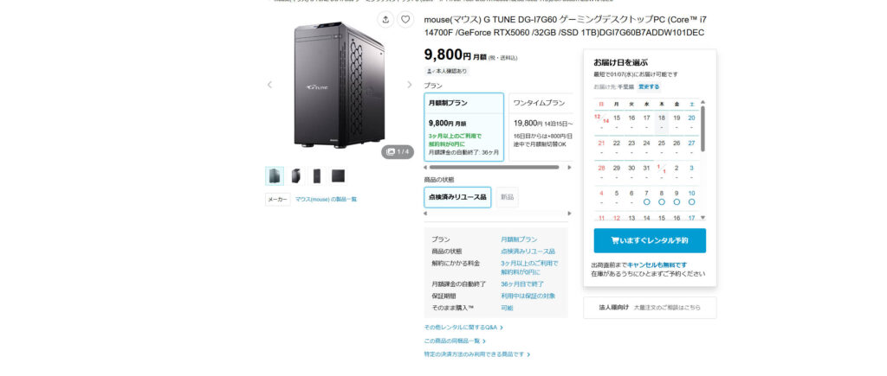Choose the 新品 condition option
This screenshot has width=887, height=376.
point(507,198)
